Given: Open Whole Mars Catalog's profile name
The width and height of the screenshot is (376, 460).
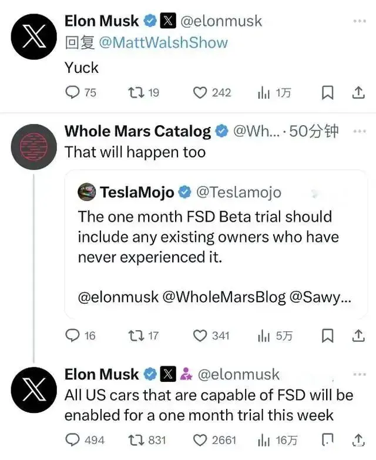Looking at the screenshot, I should click(x=137, y=131).
